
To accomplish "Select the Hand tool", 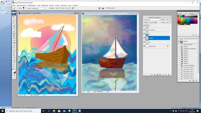I will tap(14, 65).
